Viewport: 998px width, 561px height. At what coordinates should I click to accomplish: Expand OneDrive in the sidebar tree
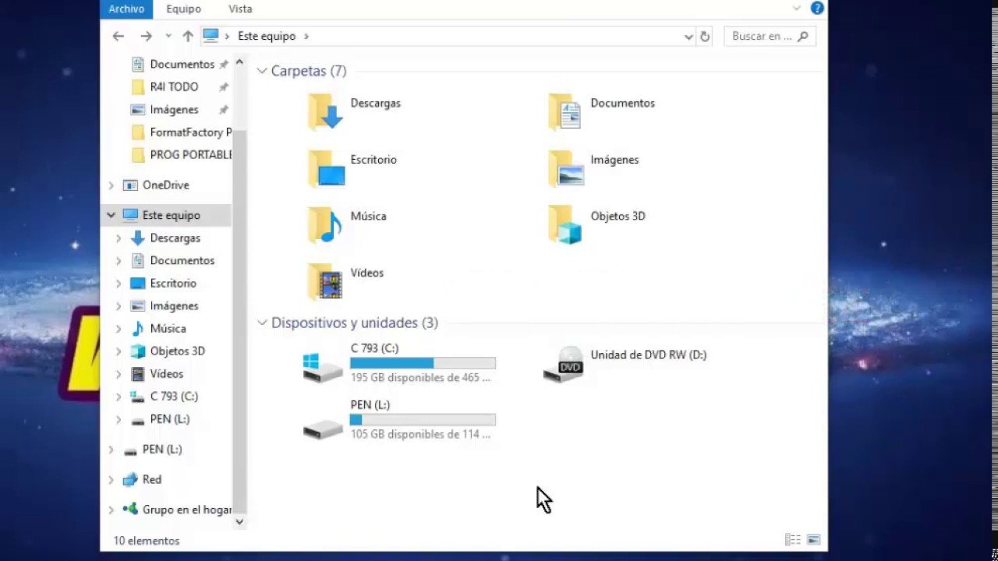111,185
